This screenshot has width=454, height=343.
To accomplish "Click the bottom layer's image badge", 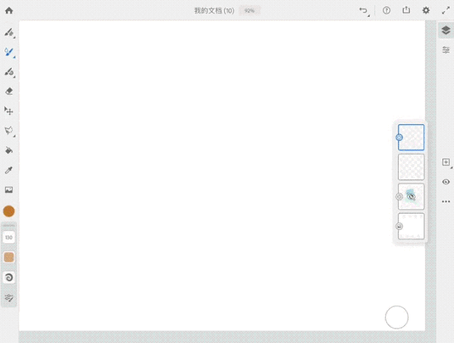I will (x=399, y=226).
